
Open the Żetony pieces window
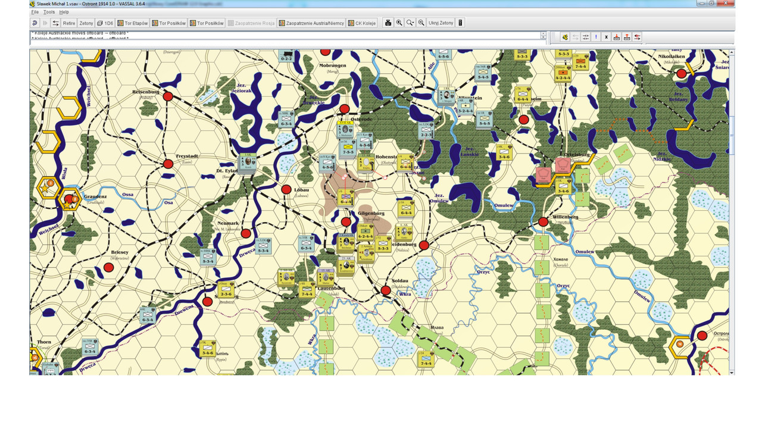[x=86, y=23]
